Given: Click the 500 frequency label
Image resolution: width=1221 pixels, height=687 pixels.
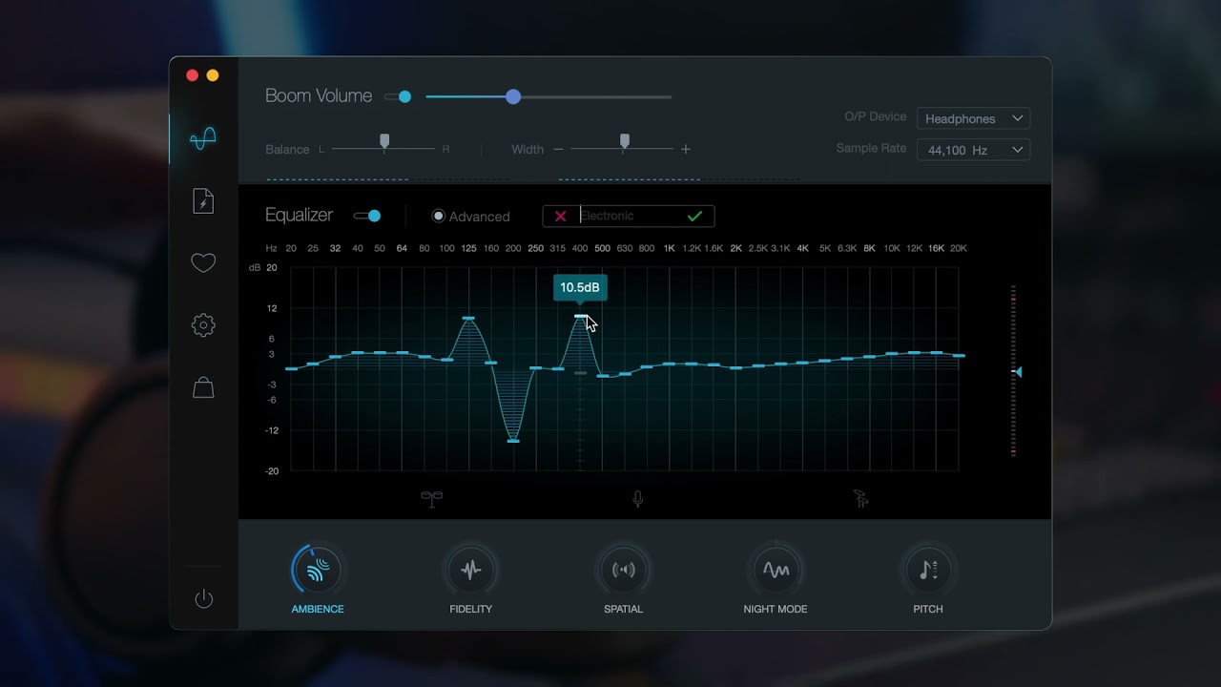Looking at the screenshot, I should pyautogui.click(x=602, y=248).
